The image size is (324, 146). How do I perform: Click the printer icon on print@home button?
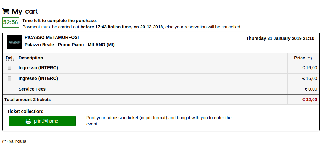(x=28, y=121)
